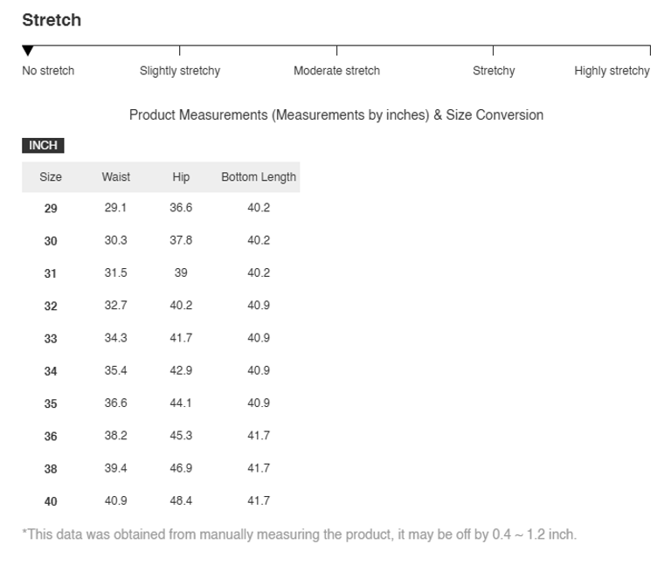
Task: Click the Size column header
Action: point(51,177)
